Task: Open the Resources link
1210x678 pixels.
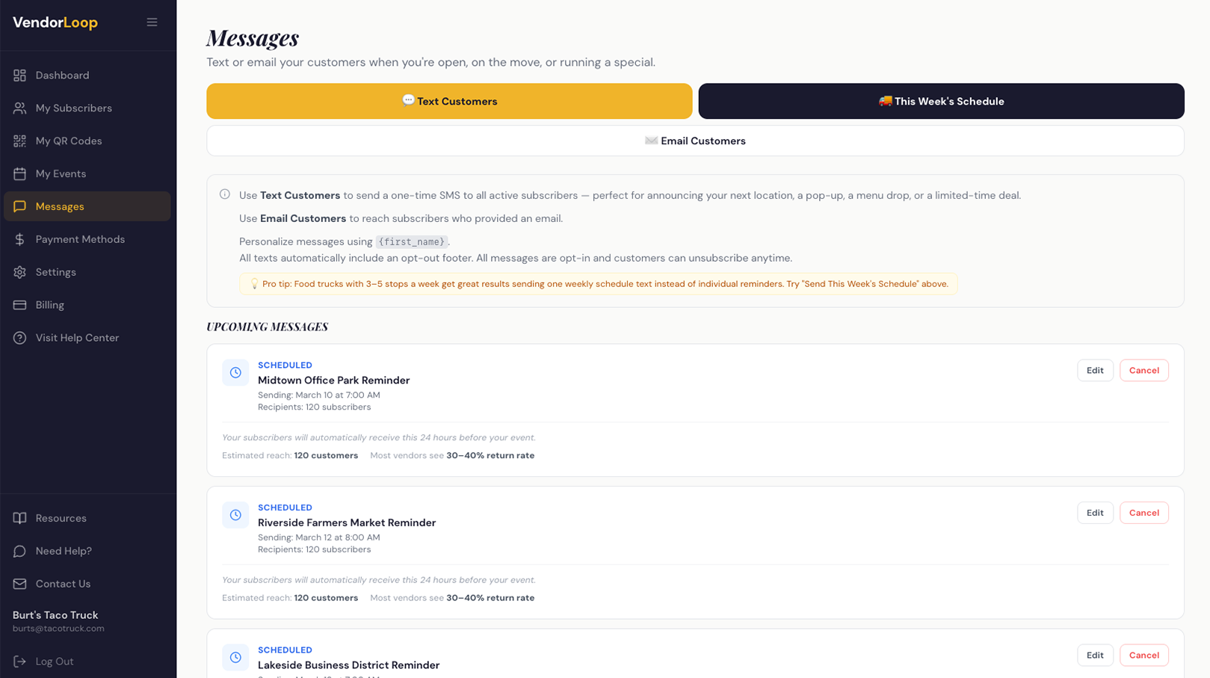Action: pyautogui.click(x=87, y=518)
